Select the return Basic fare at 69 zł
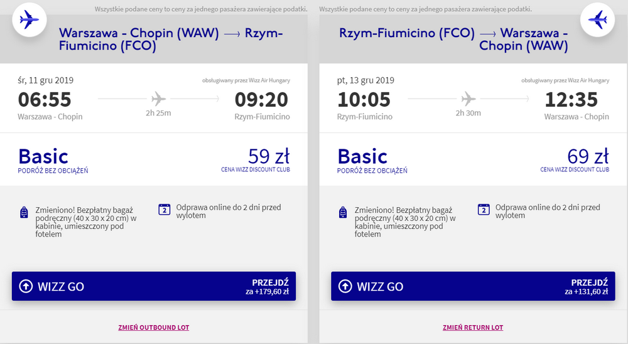 [x=473, y=159]
